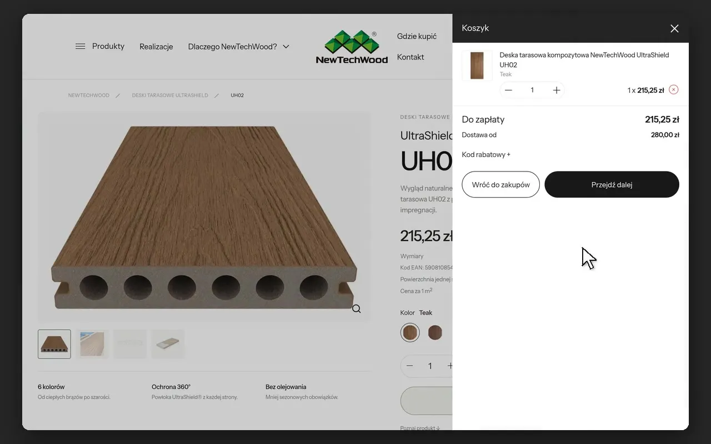Select first board cross-section thumbnail
Screen dimensions: 711x444
click(54, 344)
